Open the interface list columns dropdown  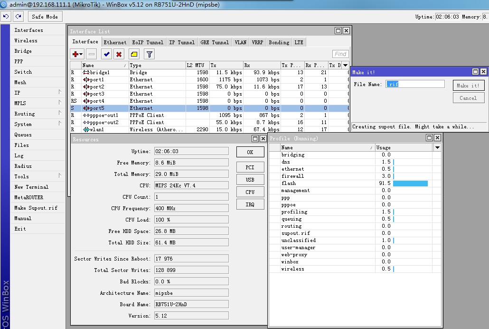click(x=345, y=65)
